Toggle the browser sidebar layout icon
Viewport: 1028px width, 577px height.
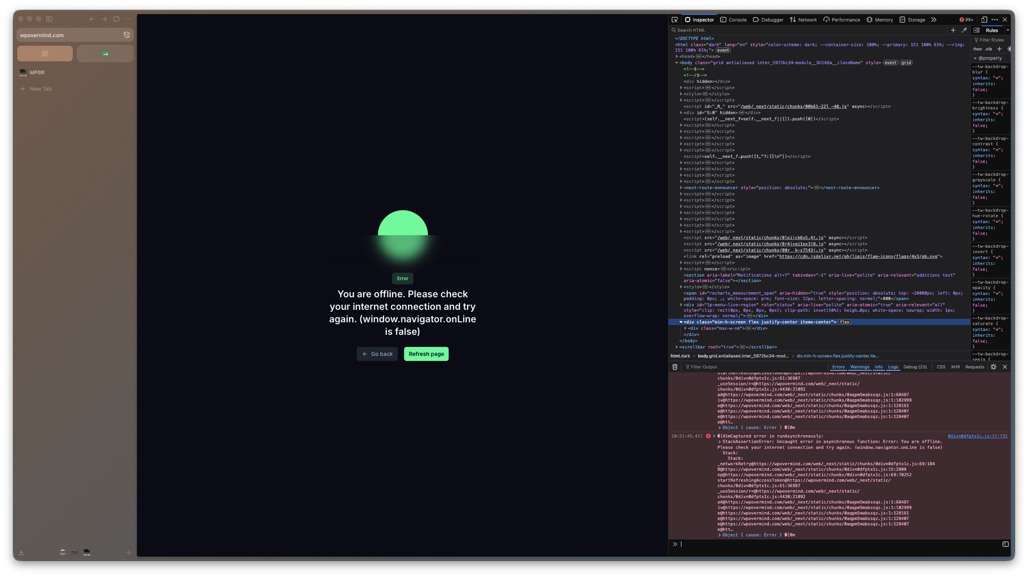[49, 19]
